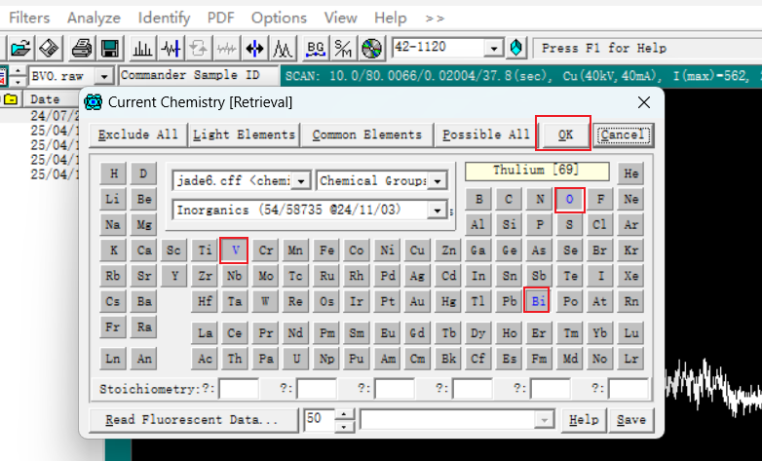Image resolution: width=762 pixels, height=461 pixels.
Task: Open the Analyze menu
Action: coord(94,18)
